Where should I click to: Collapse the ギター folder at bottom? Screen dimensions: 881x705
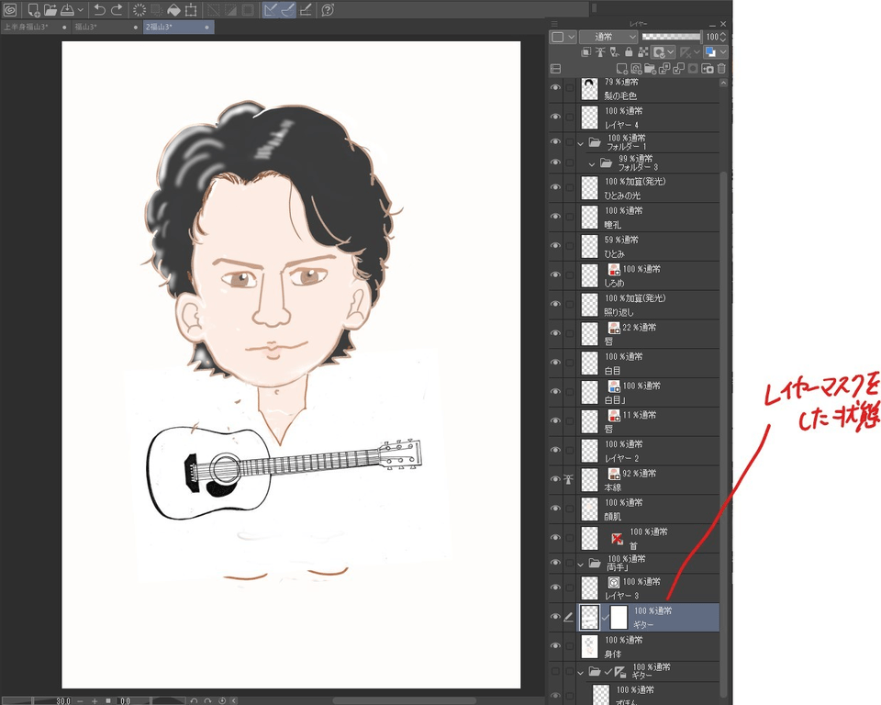[x=581, y=672]
